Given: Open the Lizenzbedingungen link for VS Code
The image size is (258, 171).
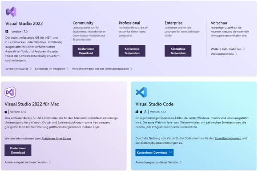Looking at the screenshot, I should click(x=228, y=138).
